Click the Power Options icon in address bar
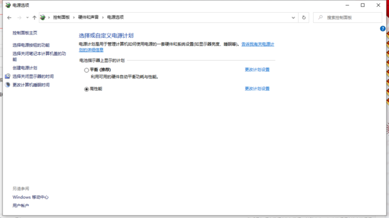Screen dimensions: 389x218 tap(43, 17)
